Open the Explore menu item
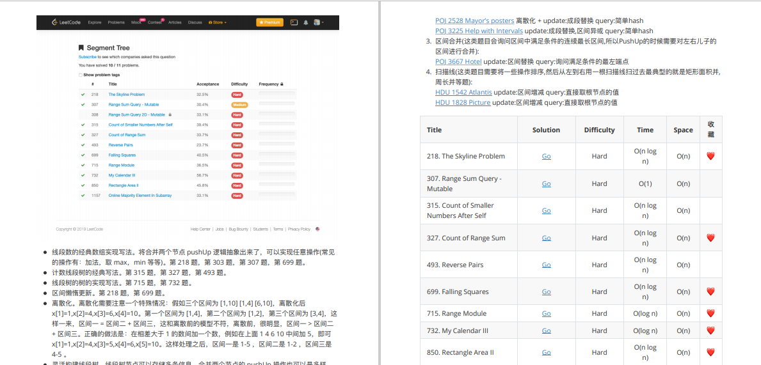The width and height of the screenshot is (761, 365). pyautogui.click(x=95, y=22)
